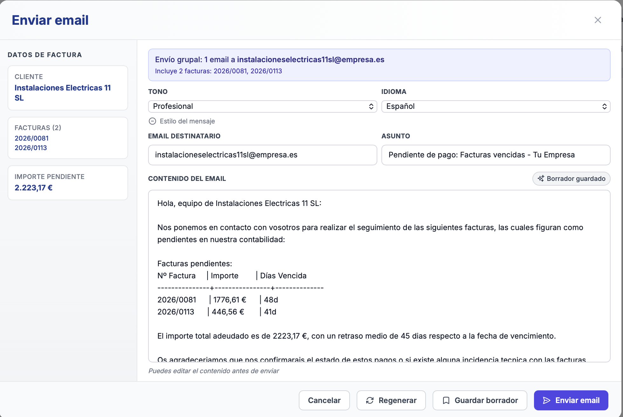Click the Estilo del mensaje hint text
The image size is (623, 417).
(x=187, y=121)
